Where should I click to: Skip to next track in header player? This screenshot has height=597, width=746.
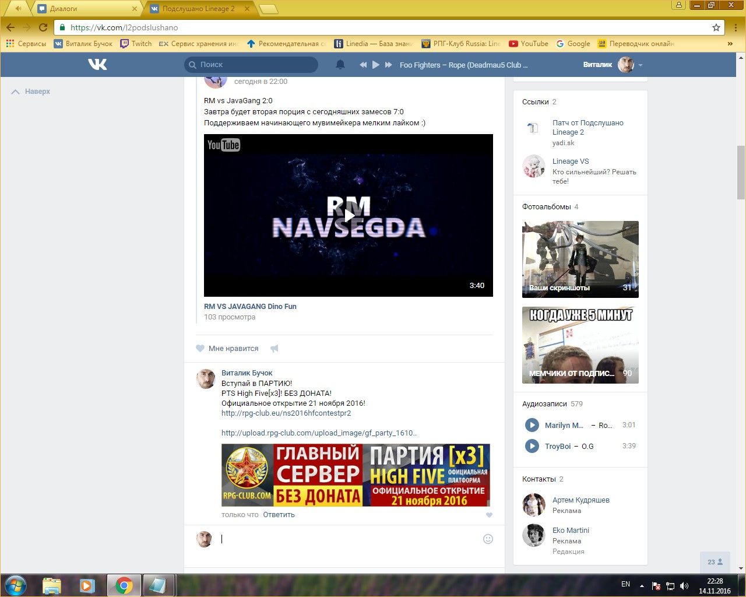click(x=389, y=65)
